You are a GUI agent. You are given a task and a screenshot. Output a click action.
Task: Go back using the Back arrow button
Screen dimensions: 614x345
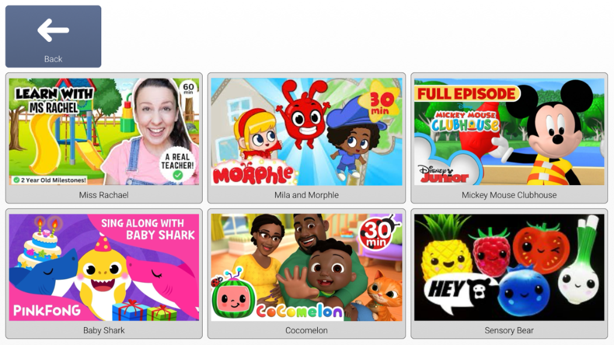[53, 37]
